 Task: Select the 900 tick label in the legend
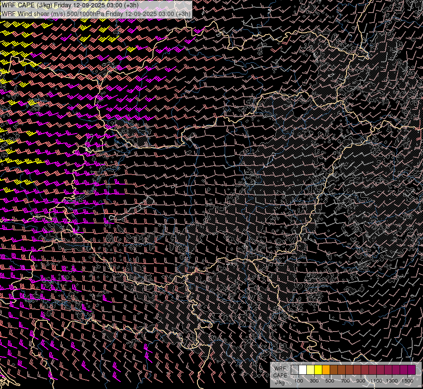click(361, 381)
